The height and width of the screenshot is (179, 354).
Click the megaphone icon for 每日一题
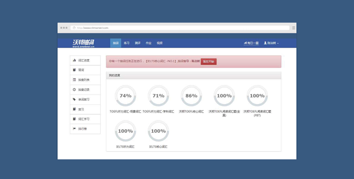245,43
